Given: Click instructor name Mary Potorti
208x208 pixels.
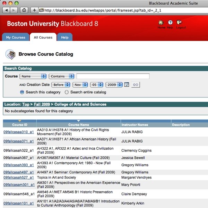Looking at the screenshot, I should point(131,185).
